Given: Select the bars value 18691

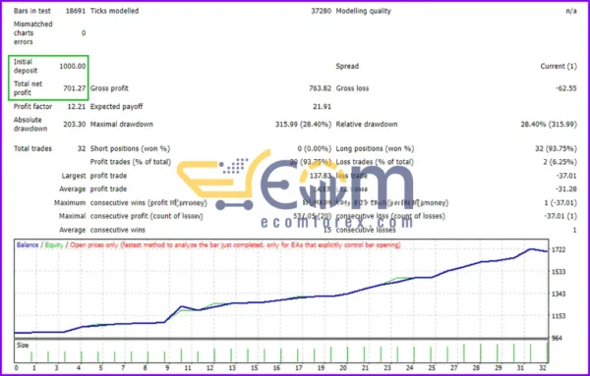Looking at the screenshot, I should tap(76, 11).
